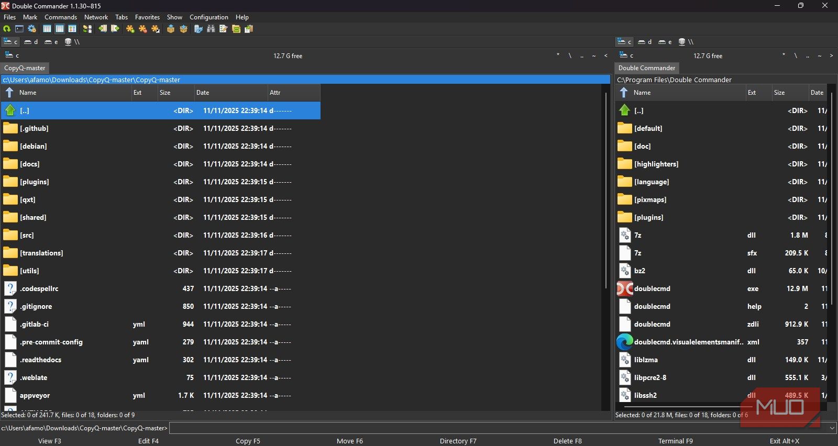This screenshot has height=446, width=838.
Task: Click the Move F6 button
Action: coord(350,441)
